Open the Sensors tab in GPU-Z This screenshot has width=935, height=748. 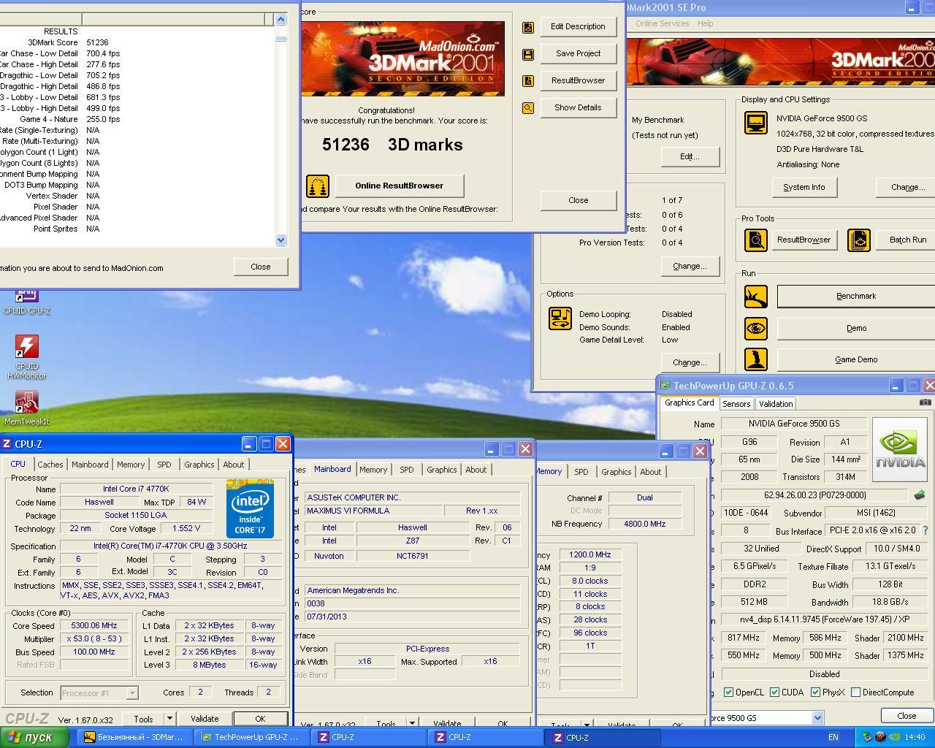[x=736, y=404]
